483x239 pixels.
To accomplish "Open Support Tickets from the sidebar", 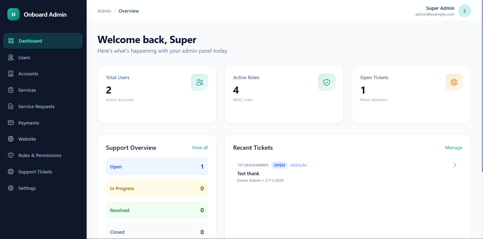I will (x=35, y=172).
